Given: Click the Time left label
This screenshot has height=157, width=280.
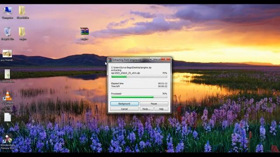Looking at the screenshot, I should [x=115, y=86].
